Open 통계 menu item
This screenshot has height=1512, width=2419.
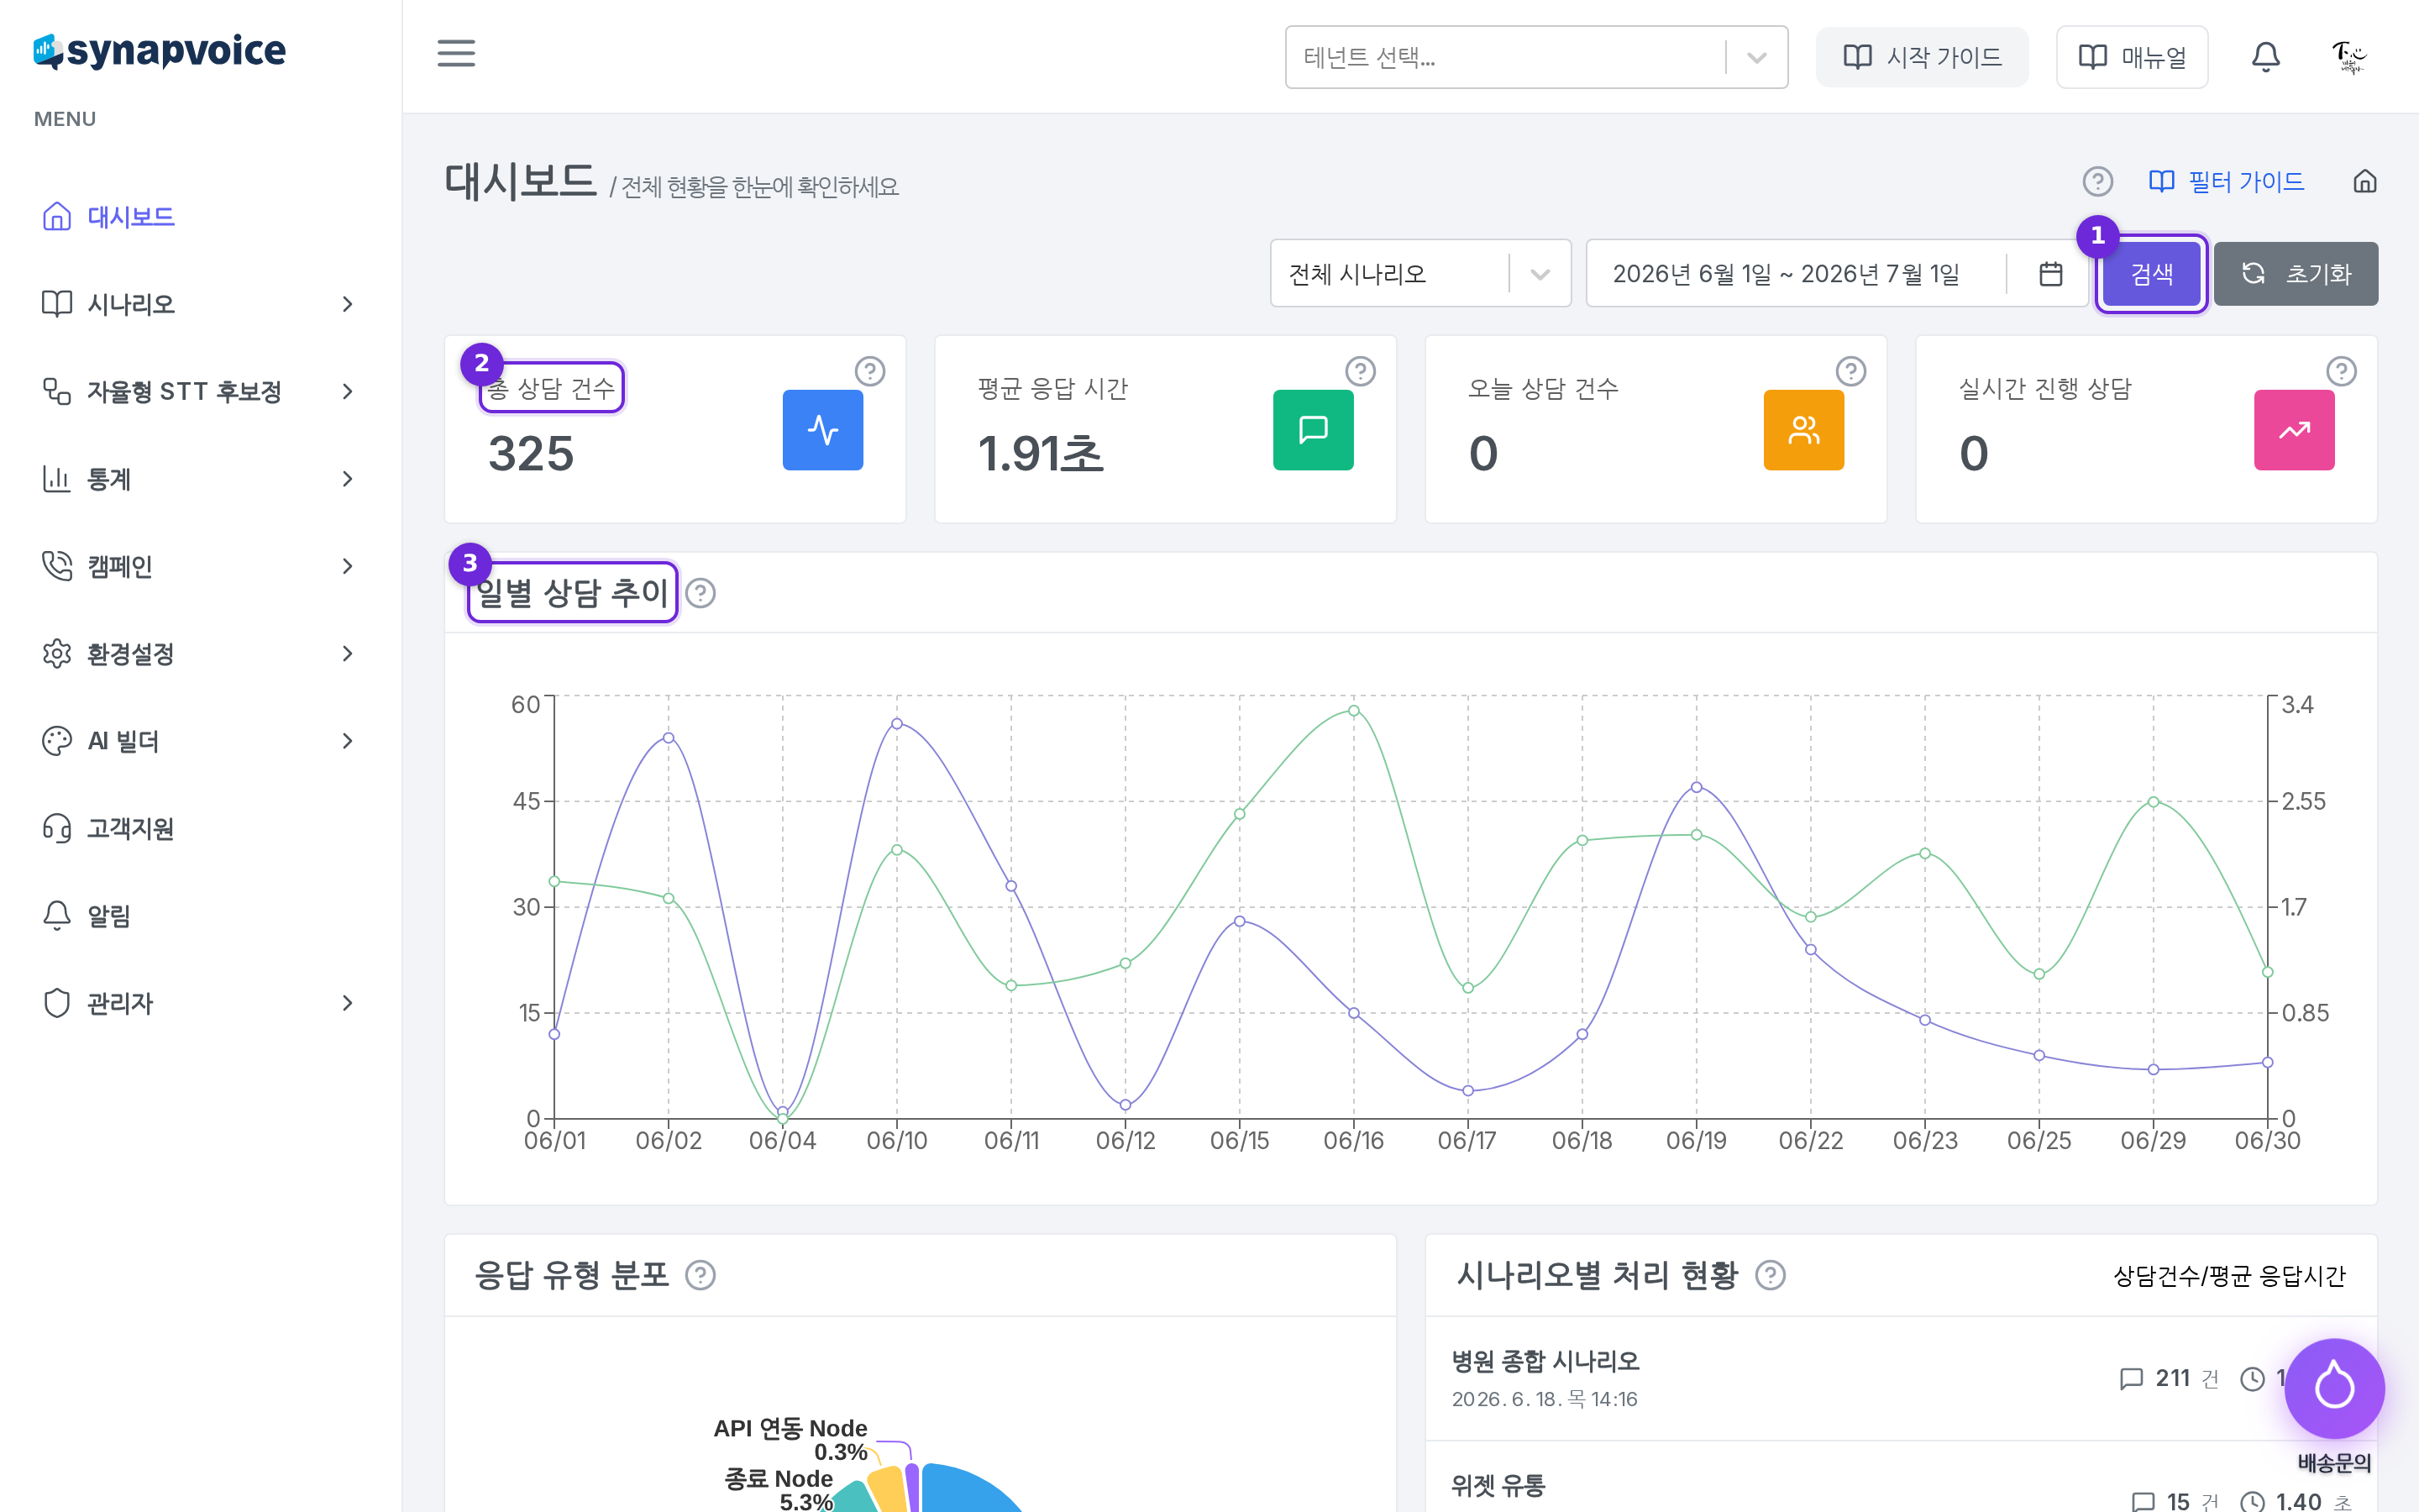(109, 479)
